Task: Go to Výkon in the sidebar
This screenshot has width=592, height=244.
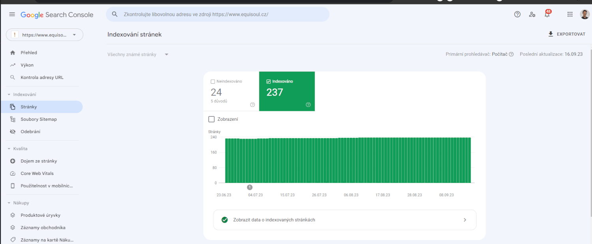Action: (27, 65)
